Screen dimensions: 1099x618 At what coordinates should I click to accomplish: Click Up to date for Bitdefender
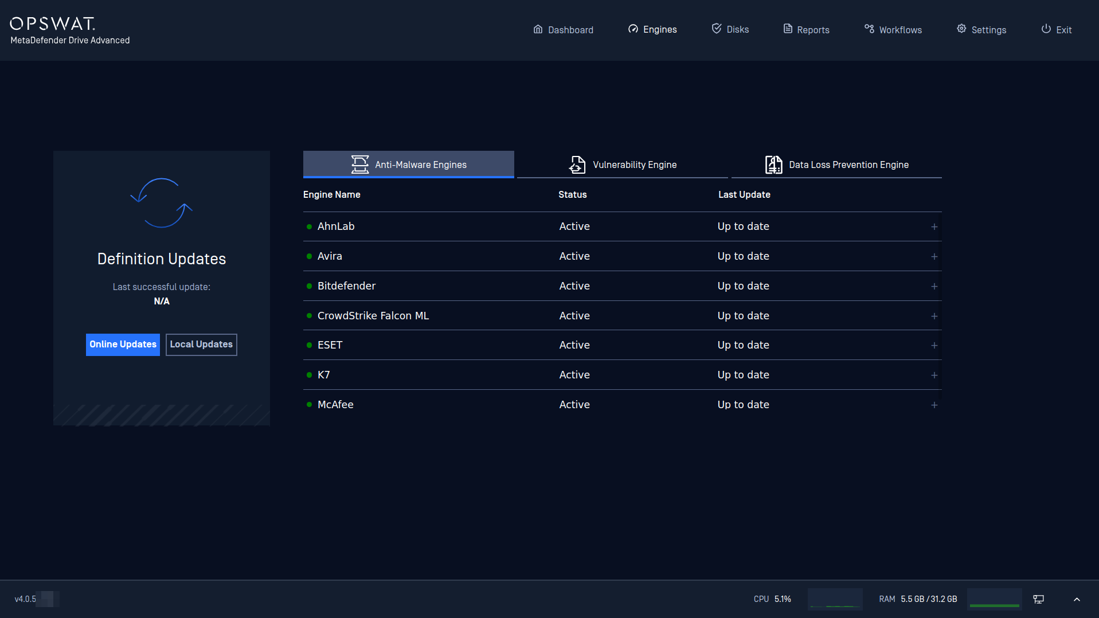[x=743, y=286]
